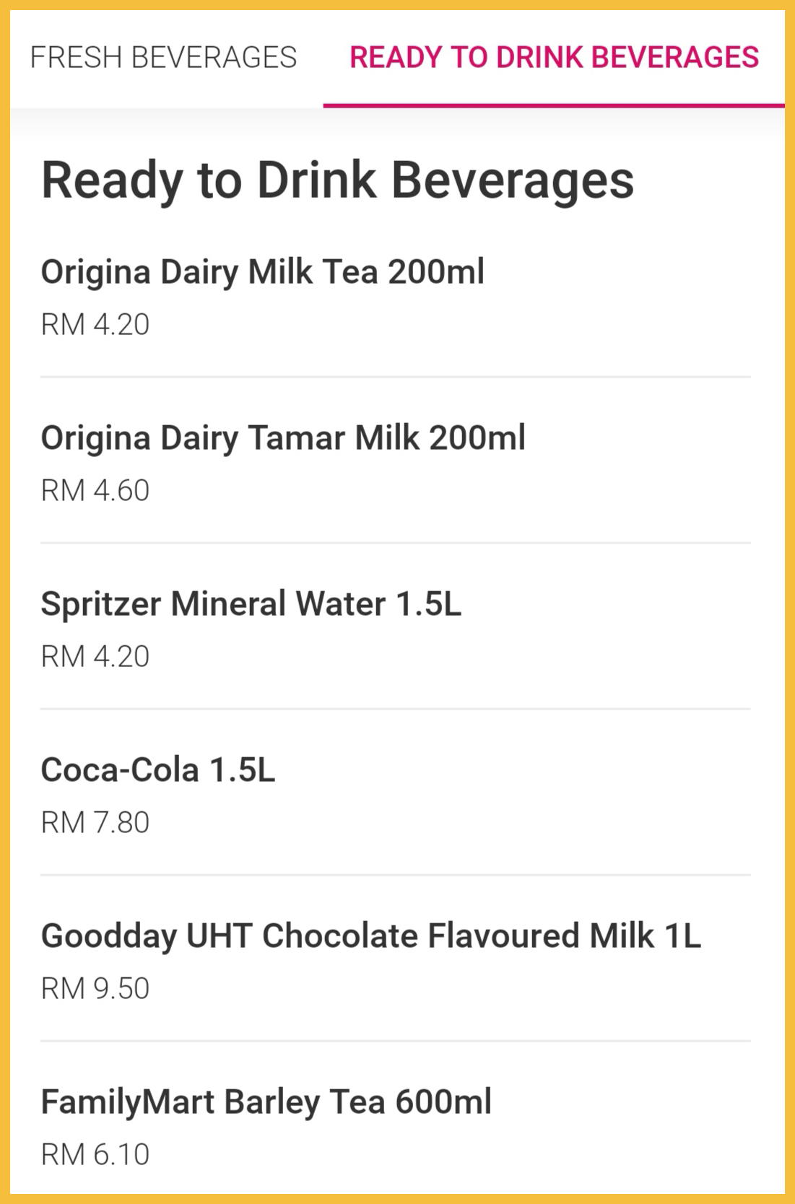This screenshot has height=1204, width=795.
Task: Click the RM 7.80 price
Action: click(x=95, y=823)
